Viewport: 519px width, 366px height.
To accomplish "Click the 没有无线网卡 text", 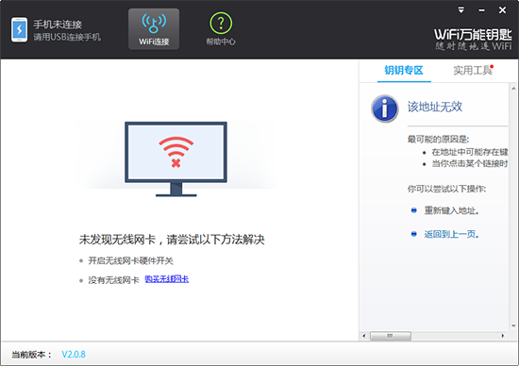I will pos(113,280).
